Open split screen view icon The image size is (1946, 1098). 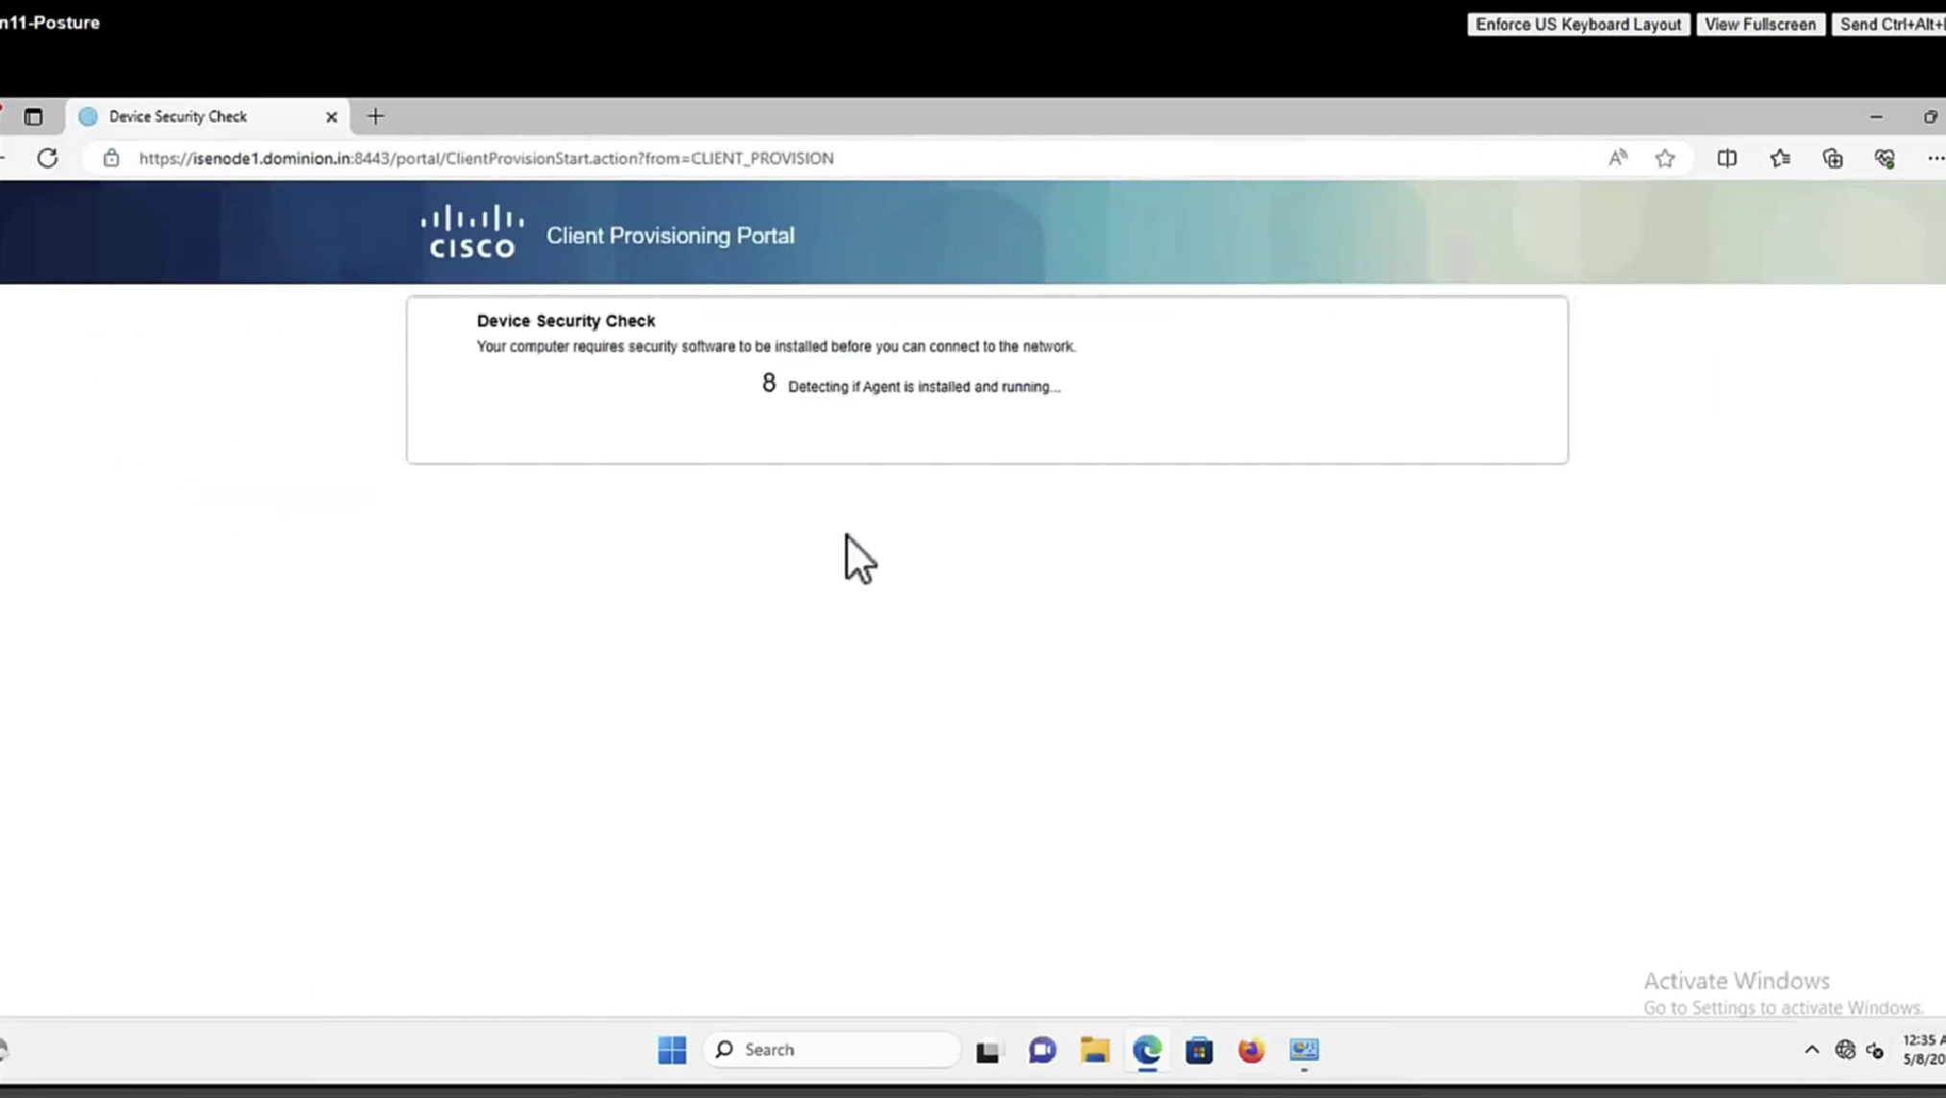pyautogui.click(x=1726, y=158)
